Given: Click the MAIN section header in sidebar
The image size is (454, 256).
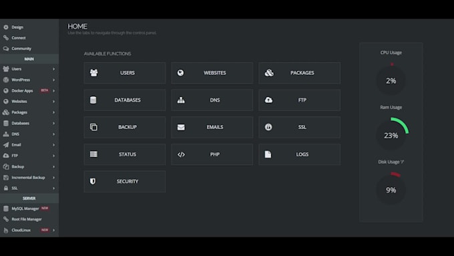Looking at the screenshot, I should click(29, 59).
